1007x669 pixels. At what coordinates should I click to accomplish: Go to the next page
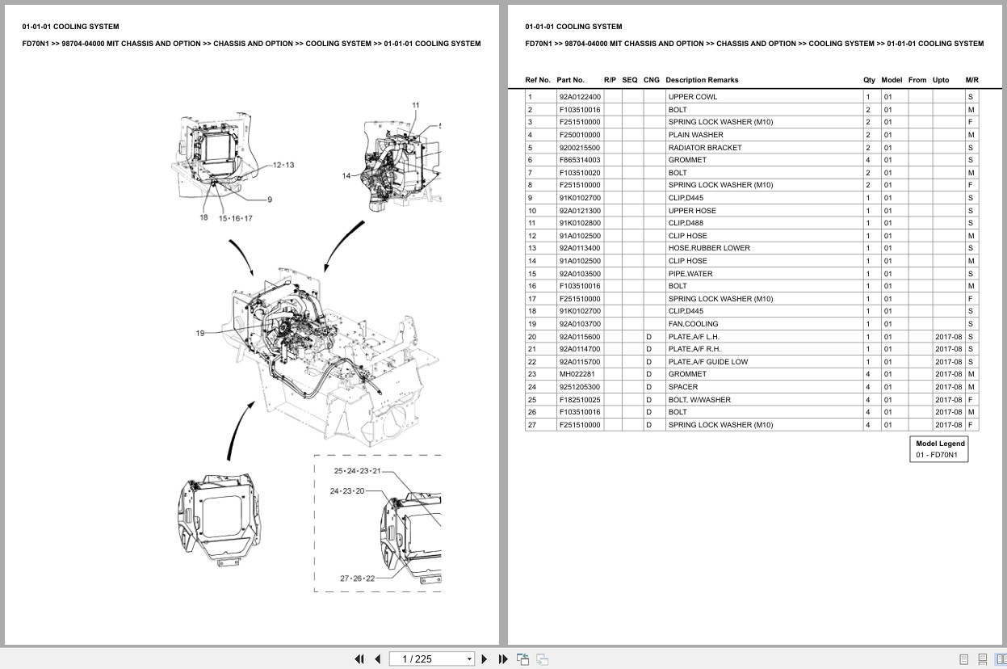[485, 659]
